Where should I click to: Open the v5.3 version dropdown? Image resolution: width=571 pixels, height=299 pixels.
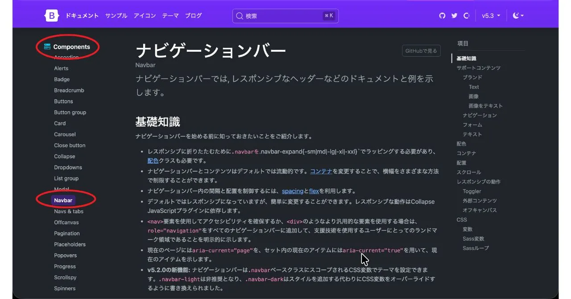[x=491, y=15]
